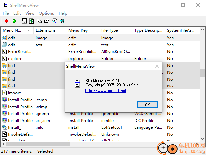This screenshot has width=206, height=155.
Task: Click the LpkSetup.1 file type cell
Action: coord(112,127)
